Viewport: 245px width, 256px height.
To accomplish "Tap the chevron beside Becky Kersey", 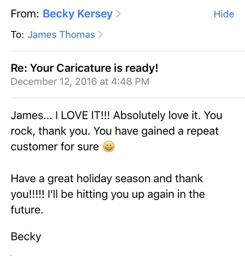I will click(118, 14).
